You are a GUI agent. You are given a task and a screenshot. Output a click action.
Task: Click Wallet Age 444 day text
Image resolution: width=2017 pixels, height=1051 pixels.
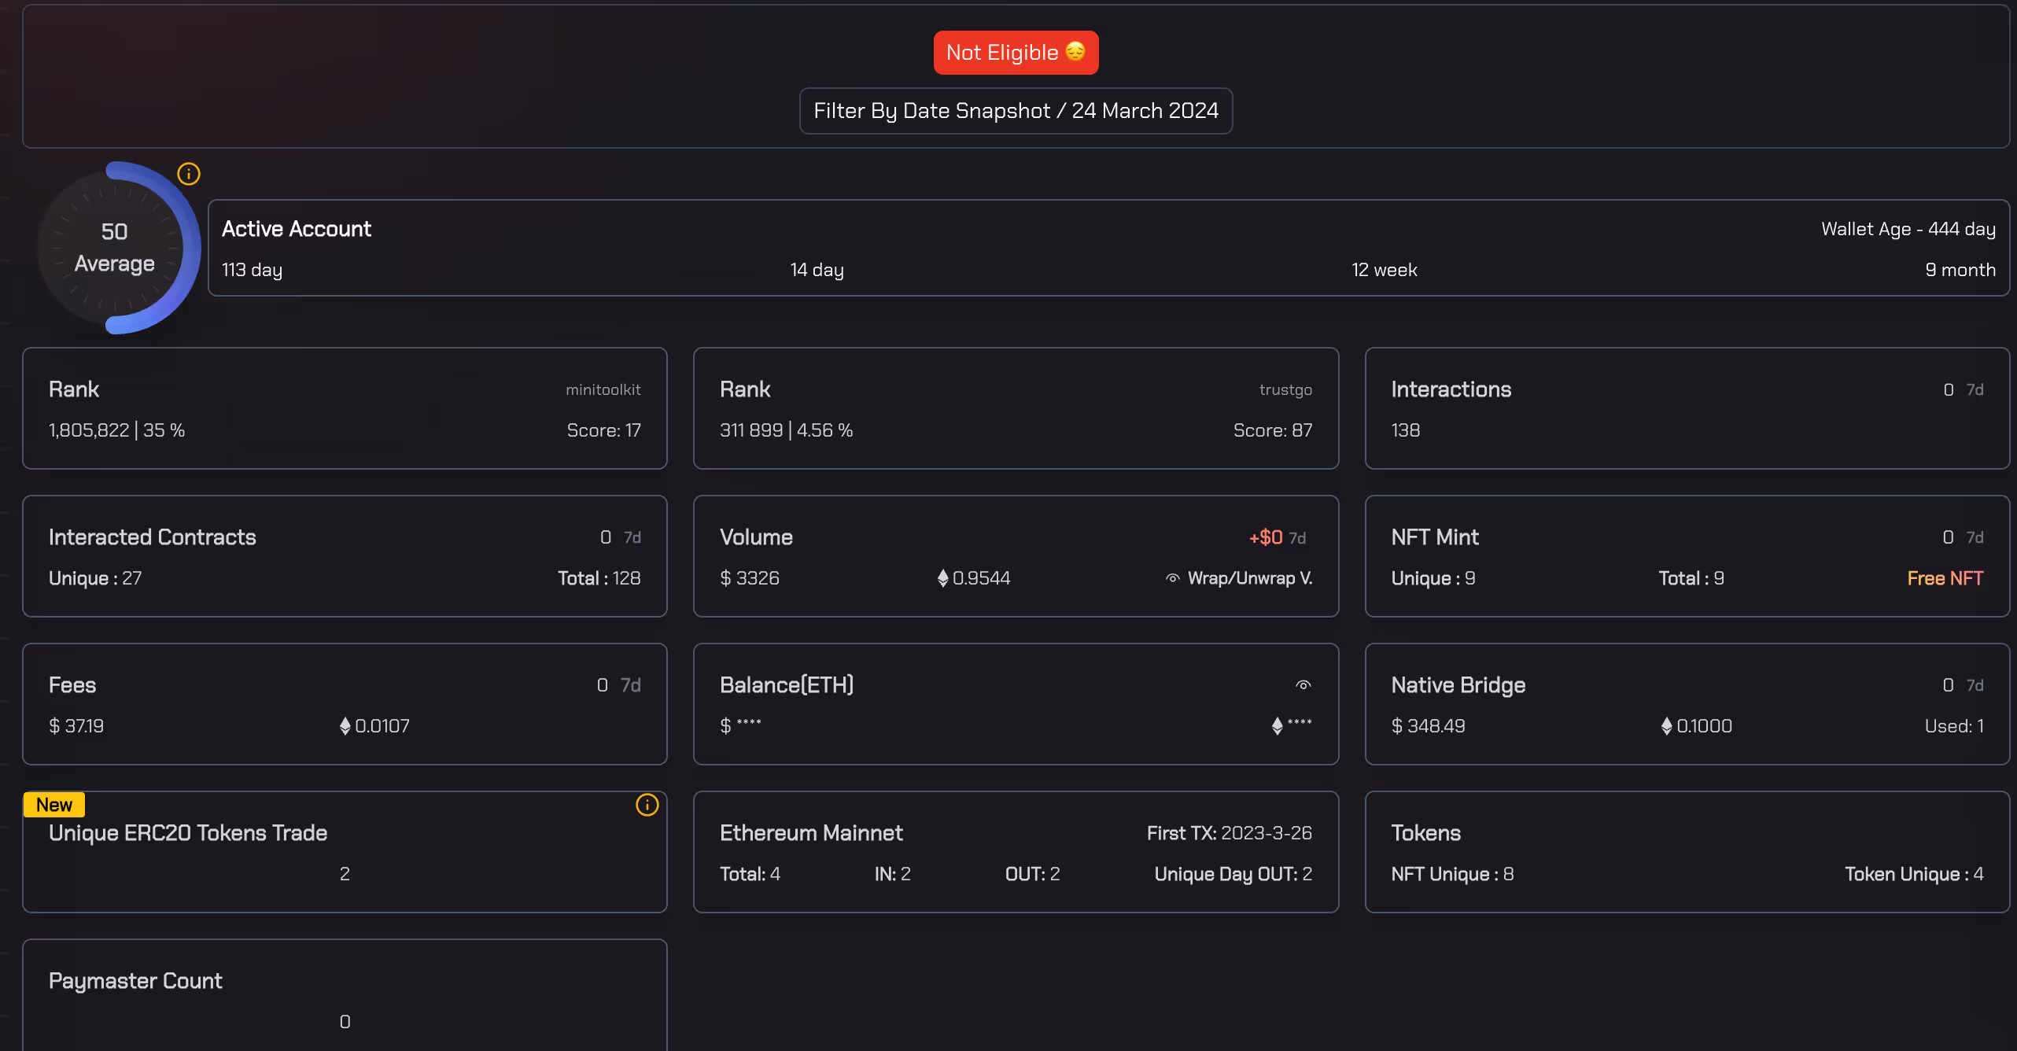click(1908, 229)
